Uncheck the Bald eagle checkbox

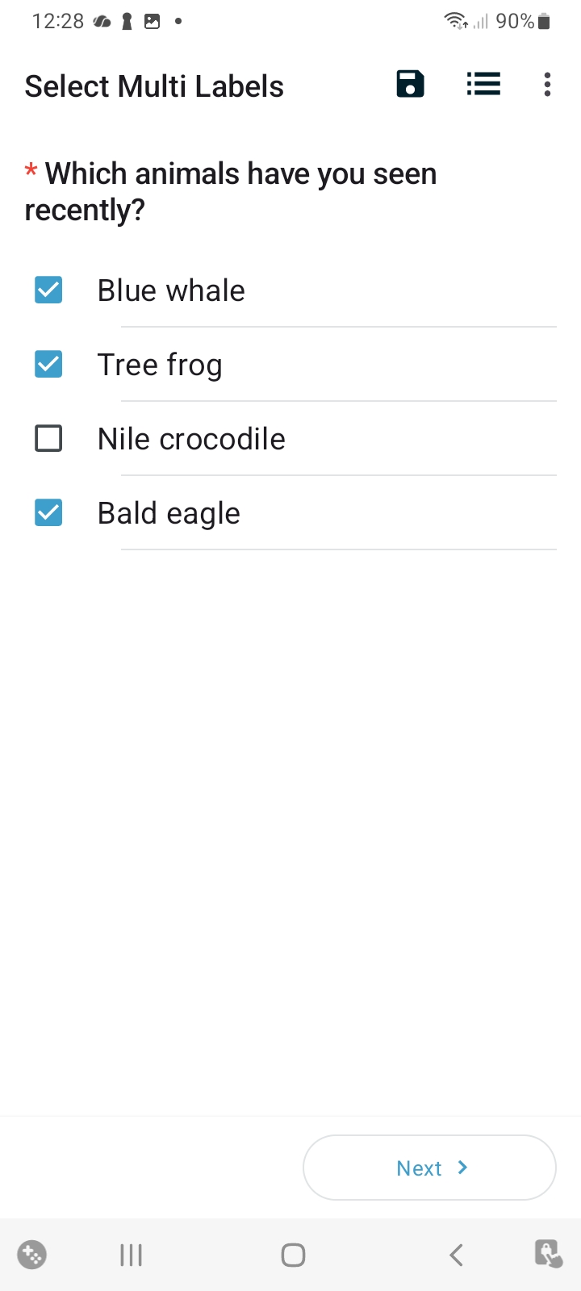pyautogui.click(x=48, y=512)
